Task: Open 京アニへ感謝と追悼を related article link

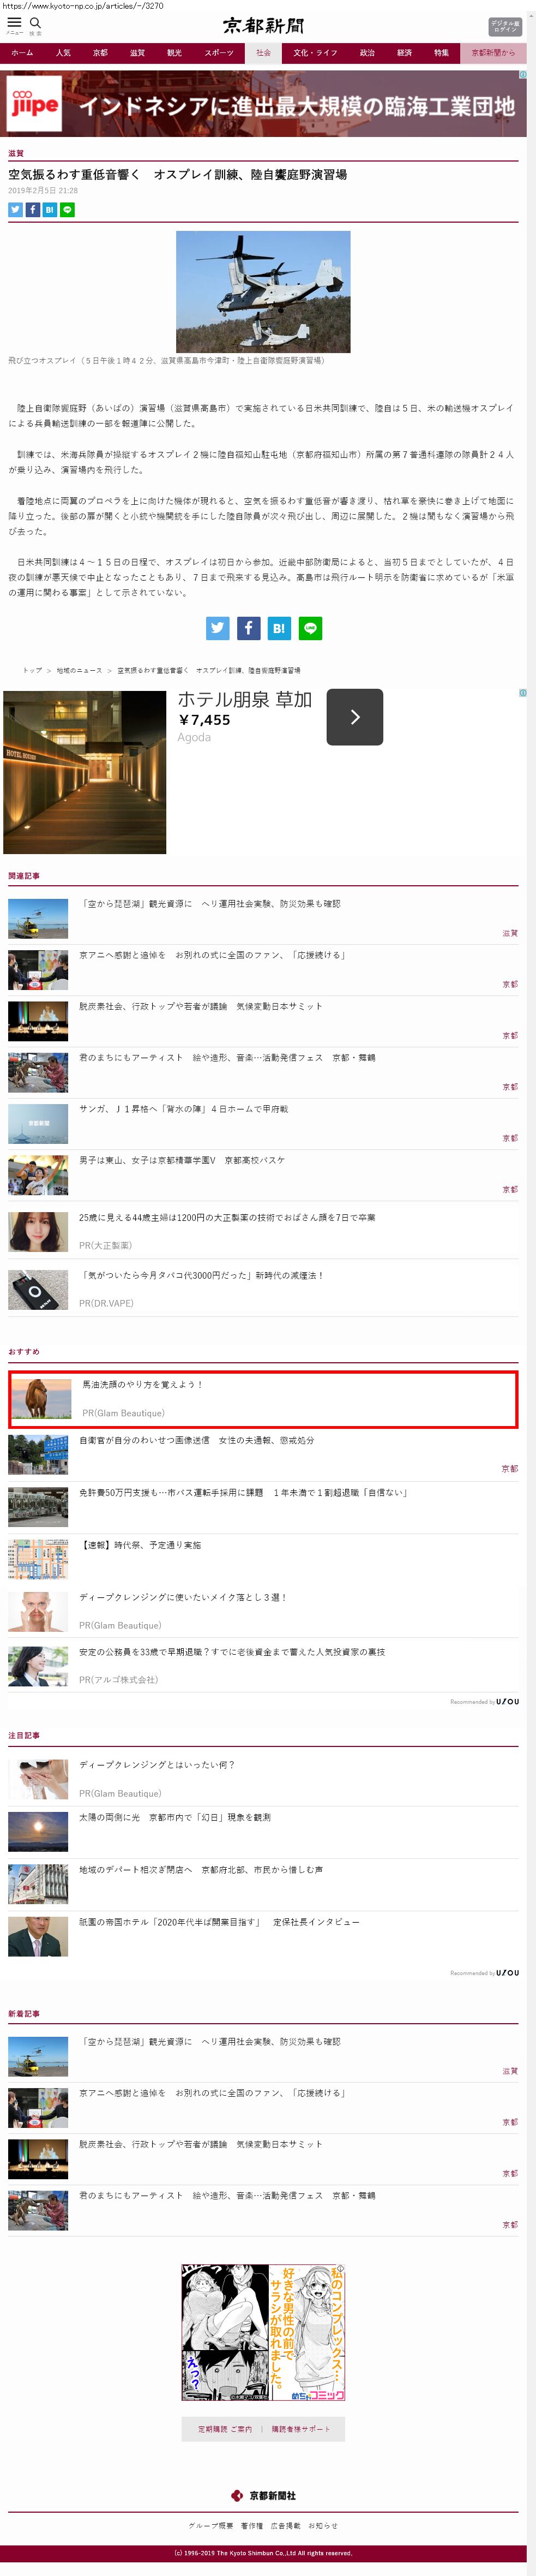Action: (213, 956)
